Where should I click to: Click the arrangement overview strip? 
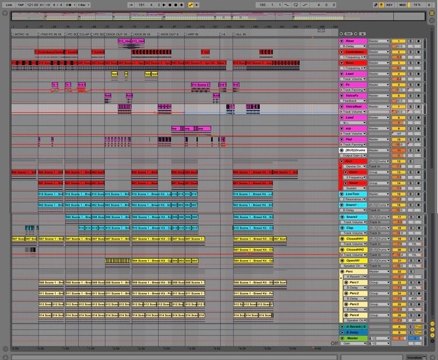coord(218,16)
